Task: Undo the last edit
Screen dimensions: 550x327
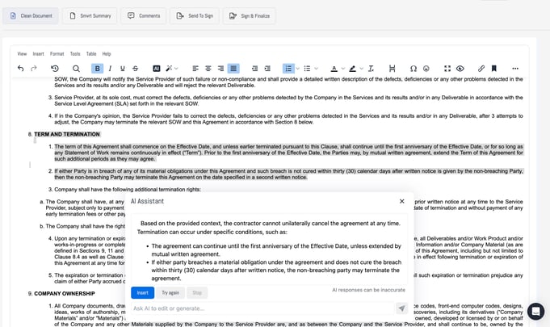Action: coord(21,69)
